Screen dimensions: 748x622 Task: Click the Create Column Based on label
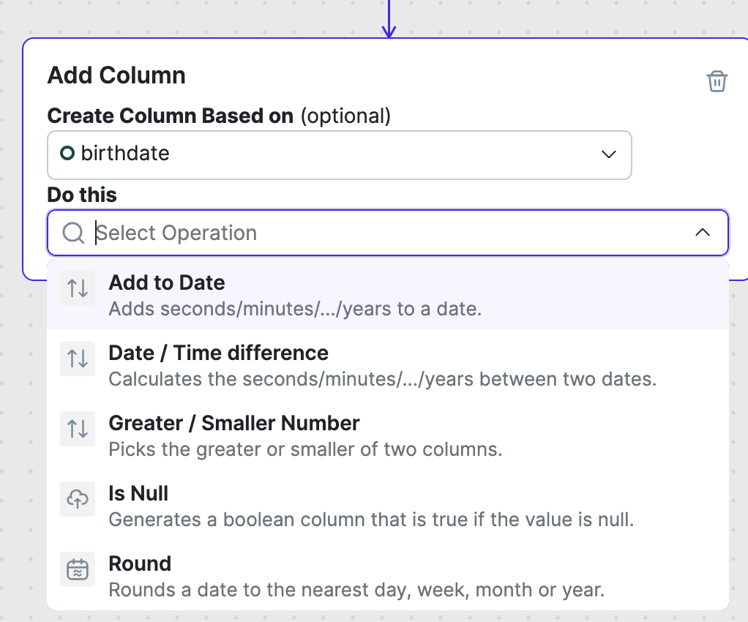(x=170, y=116)
